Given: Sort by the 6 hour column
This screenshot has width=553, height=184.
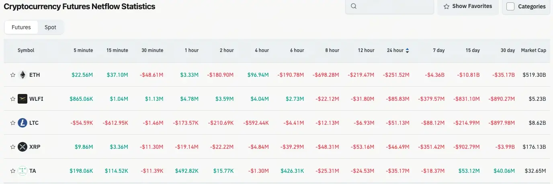Looking at the screenshot, I should point(297,50).
